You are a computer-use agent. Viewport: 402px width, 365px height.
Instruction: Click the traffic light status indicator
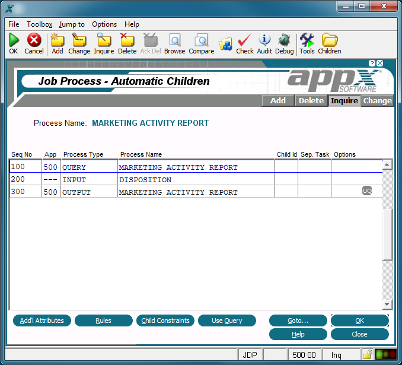tap(385, 354)
